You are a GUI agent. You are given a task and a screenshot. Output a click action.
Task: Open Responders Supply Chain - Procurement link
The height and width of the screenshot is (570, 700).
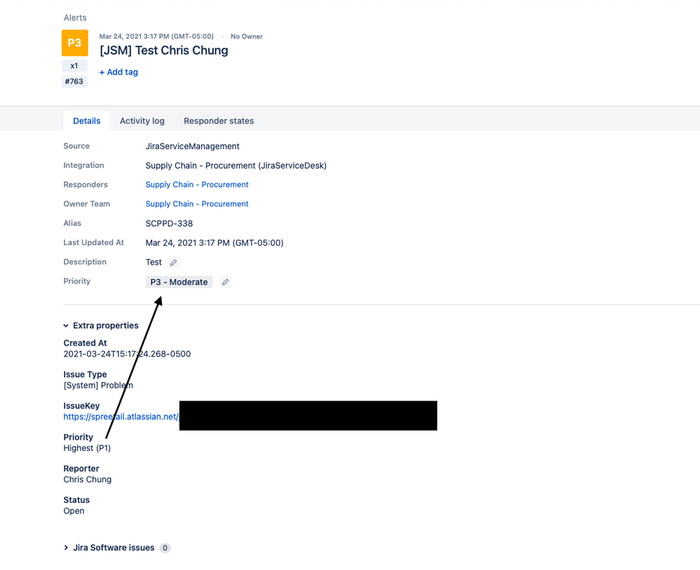pyautogui.click(x=197, y=185)
